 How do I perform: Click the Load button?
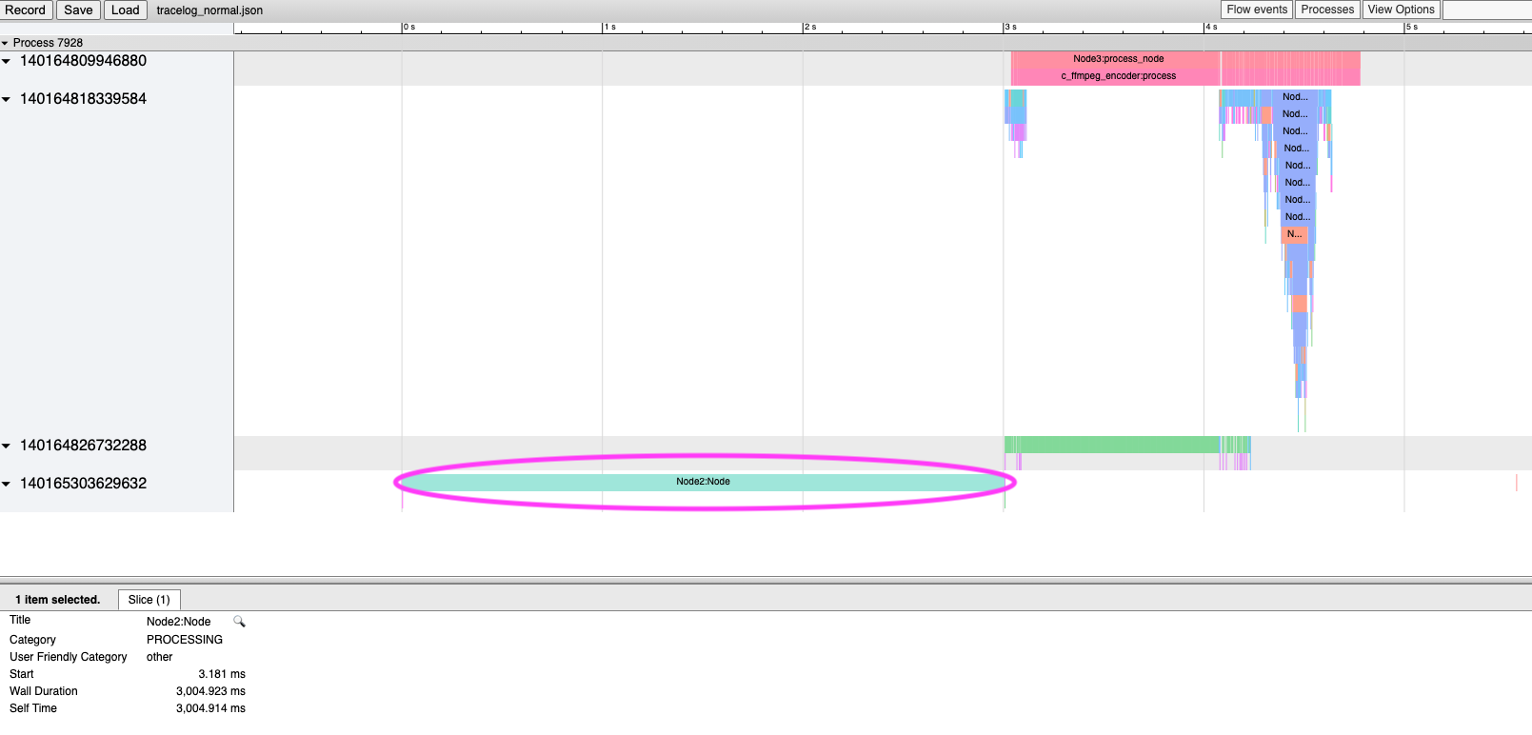click(125, 10)
